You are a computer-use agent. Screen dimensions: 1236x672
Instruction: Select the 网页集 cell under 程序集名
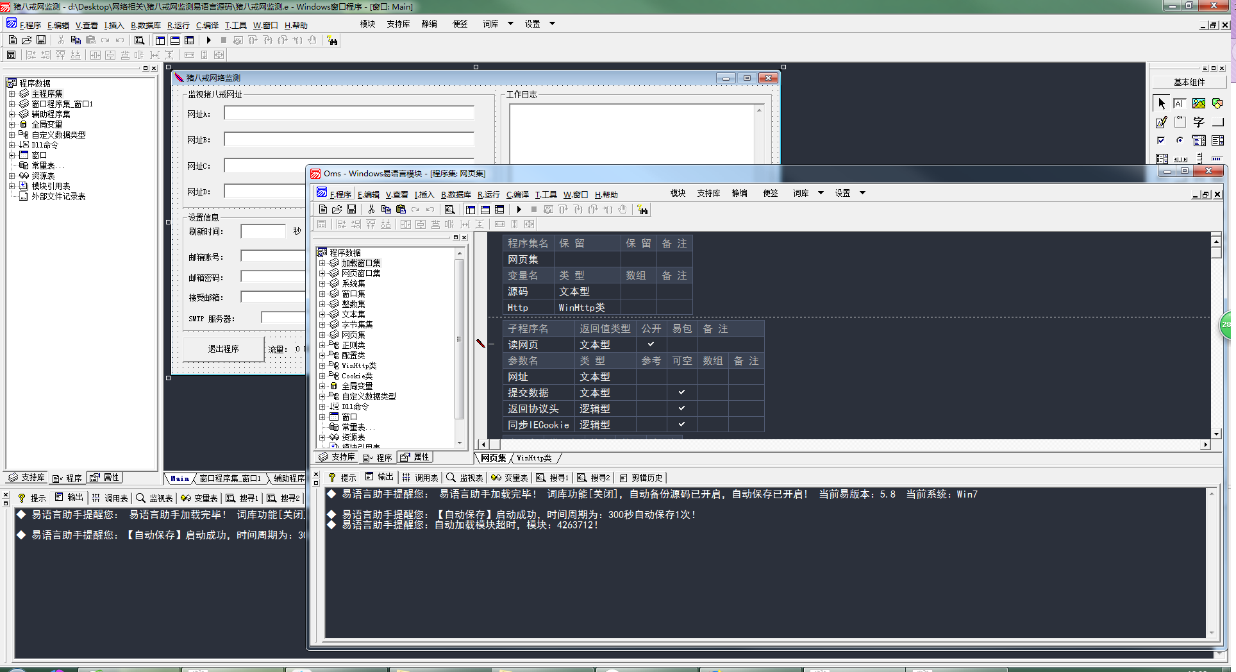coord(529,259)
